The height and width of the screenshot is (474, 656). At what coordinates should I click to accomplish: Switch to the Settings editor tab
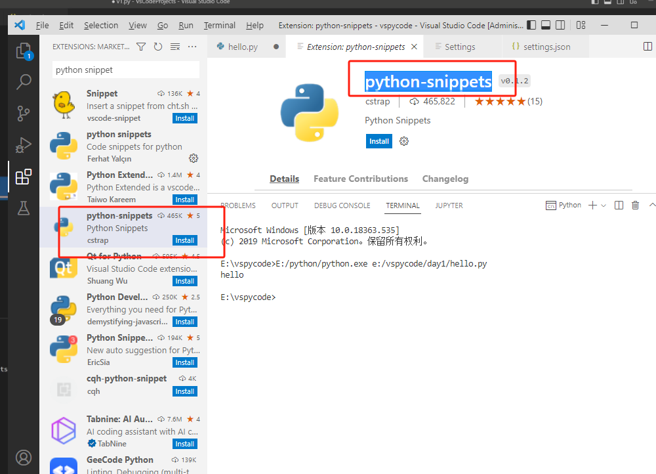[x=462, y=47]
